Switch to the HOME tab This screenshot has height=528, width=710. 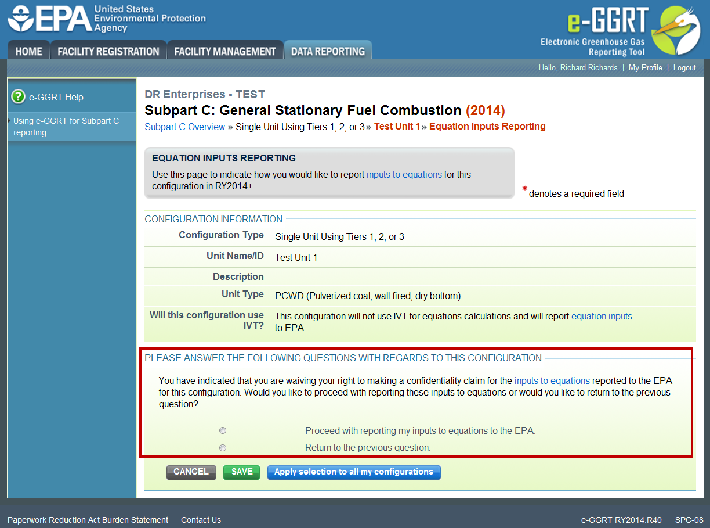(28, 51)
